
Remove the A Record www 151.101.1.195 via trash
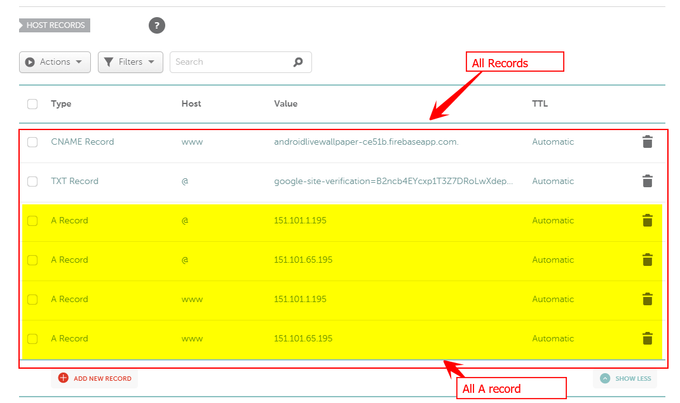coord(648,299)
